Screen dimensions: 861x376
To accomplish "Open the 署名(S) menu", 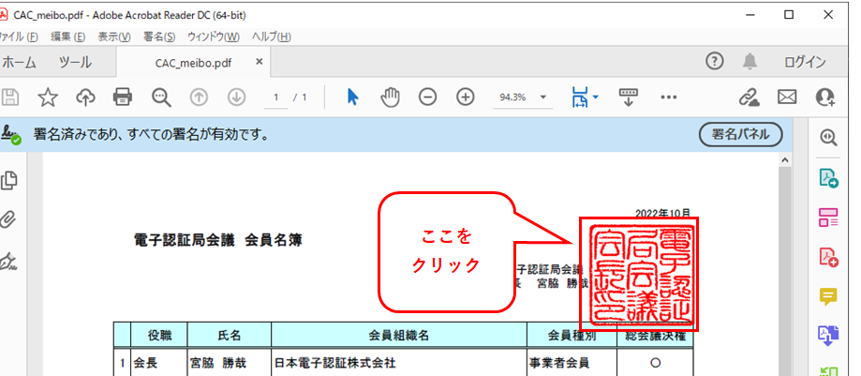I will (x=159, y=37).
